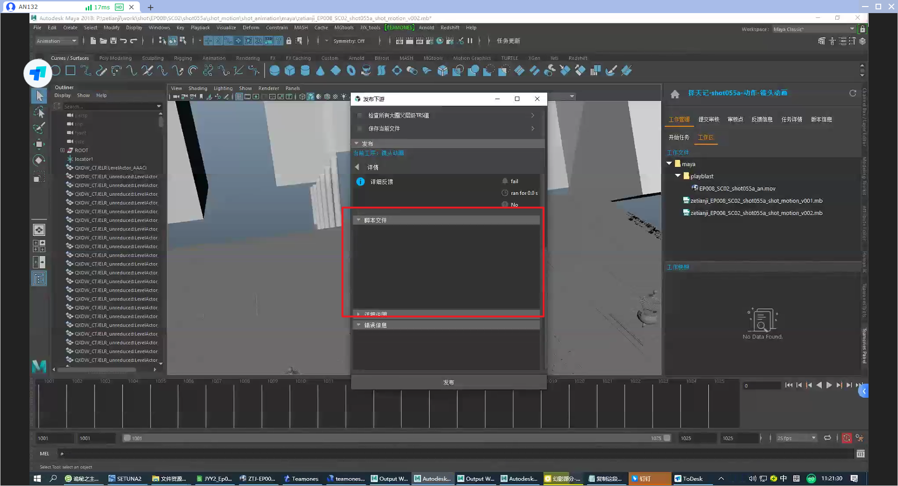
Task: Open the Playback menu
Action: pyautogui.click(x=200, y=28)
